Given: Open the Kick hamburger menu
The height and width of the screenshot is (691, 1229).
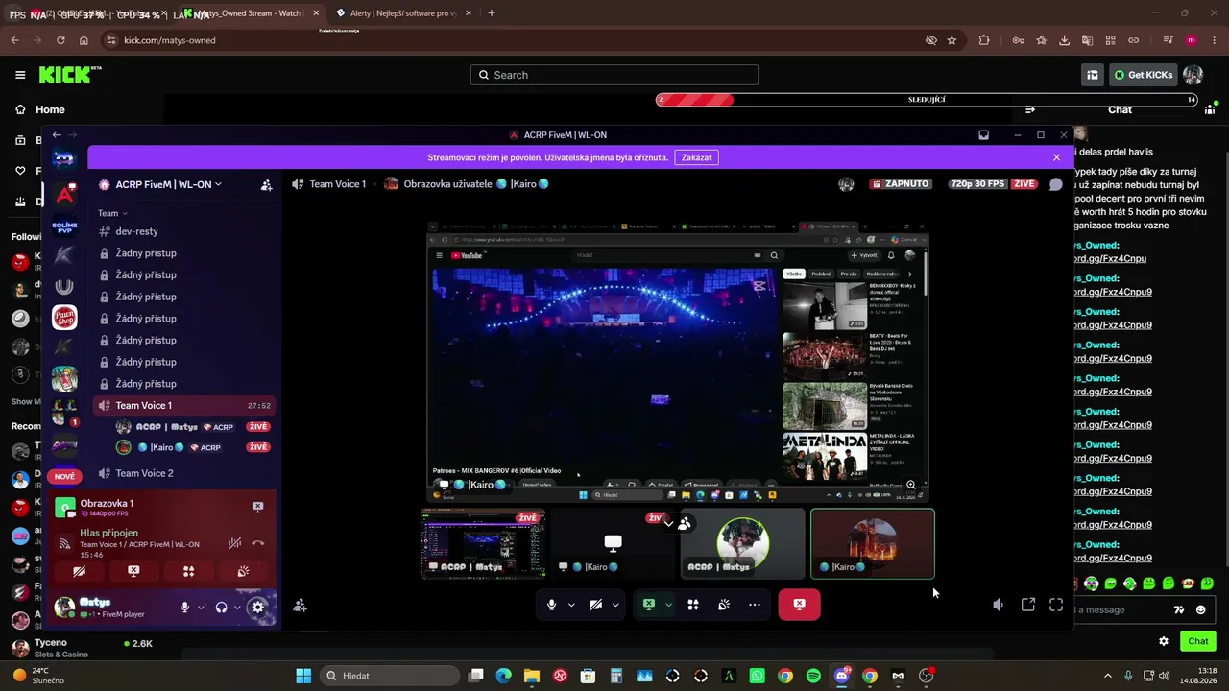Looking at the screenshot, I should (x=20, y=75).
